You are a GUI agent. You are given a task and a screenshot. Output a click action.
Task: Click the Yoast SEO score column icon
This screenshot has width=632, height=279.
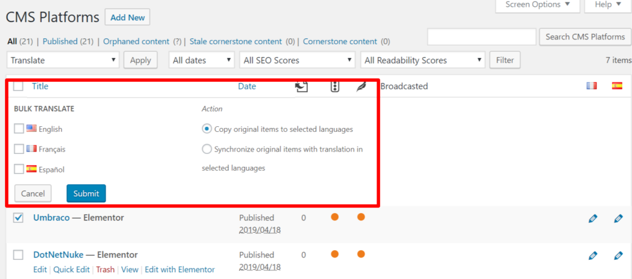coord(335,86)
